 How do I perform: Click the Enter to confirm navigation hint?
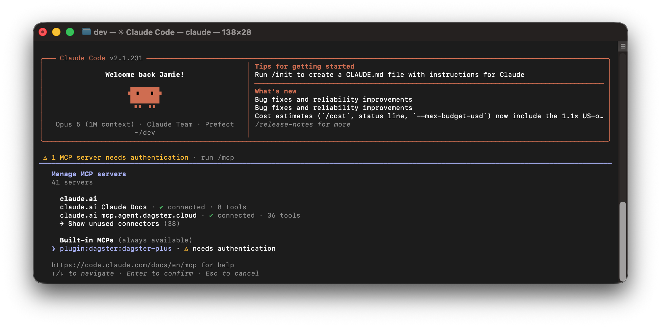pyautogui.click(x=159, y=273)
